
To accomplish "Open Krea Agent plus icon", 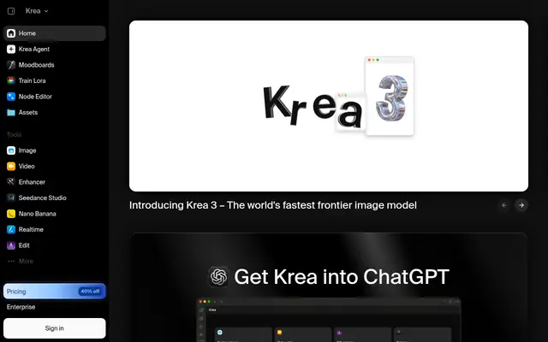I will 11,50.
